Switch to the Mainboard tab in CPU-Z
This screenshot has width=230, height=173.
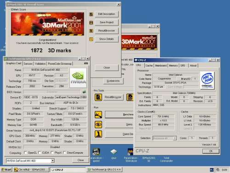point(161,66)
